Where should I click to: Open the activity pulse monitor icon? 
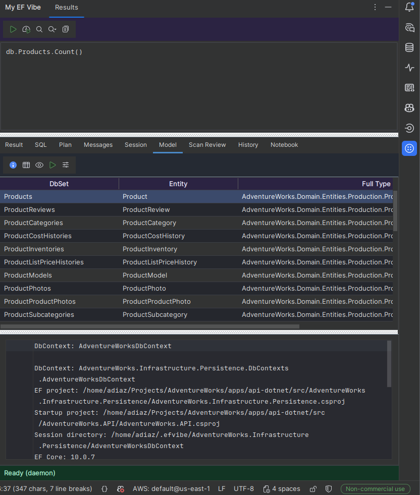pos(409,68)
